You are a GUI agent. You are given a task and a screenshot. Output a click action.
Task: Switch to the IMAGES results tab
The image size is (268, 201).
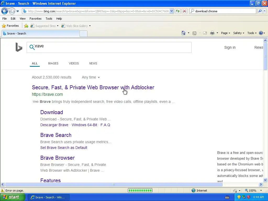tap(53, 63)
